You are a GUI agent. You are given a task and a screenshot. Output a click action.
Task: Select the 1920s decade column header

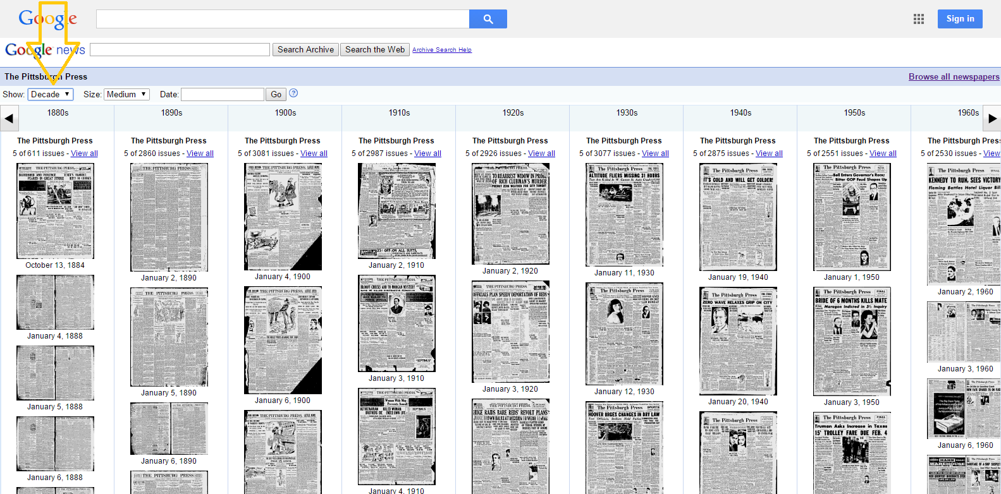pyautogui.click(x=513, y=112)
